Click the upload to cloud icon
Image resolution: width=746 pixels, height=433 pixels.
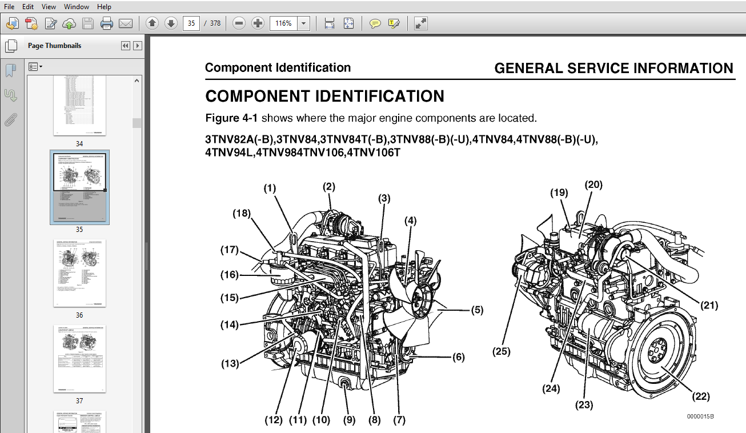(69, 23)
